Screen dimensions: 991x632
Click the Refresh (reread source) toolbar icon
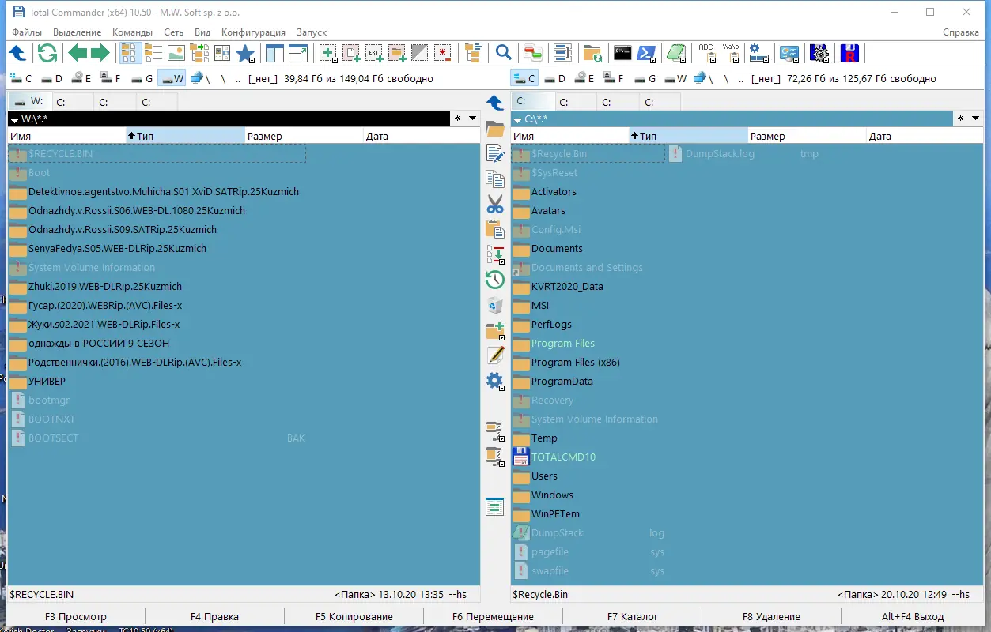click(x=47, y=53)
